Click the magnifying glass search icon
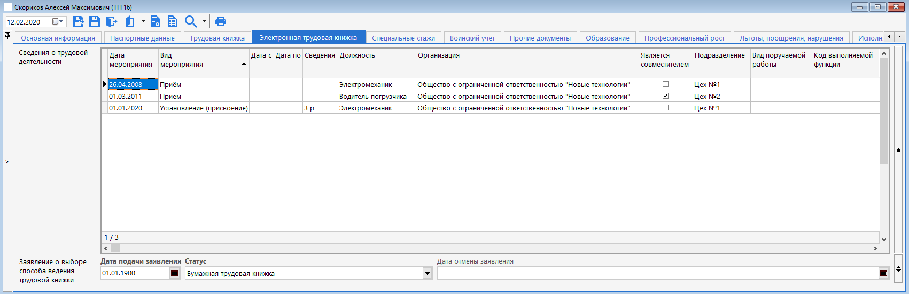The height and width of the screenshot is (294, 909). [191, 21]
